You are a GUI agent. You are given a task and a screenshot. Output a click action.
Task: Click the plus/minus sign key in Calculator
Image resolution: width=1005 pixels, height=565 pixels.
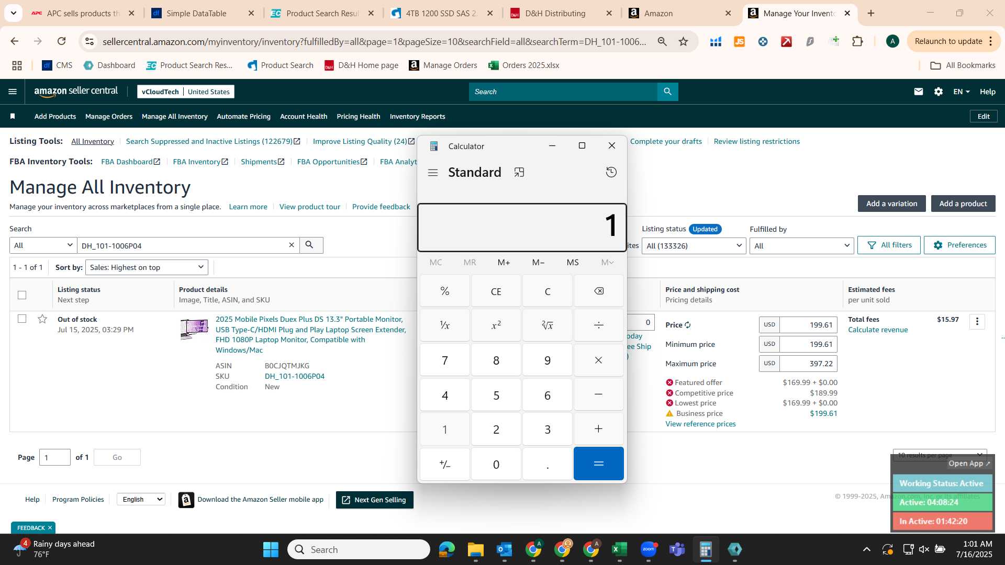click(x=445, y=464)
